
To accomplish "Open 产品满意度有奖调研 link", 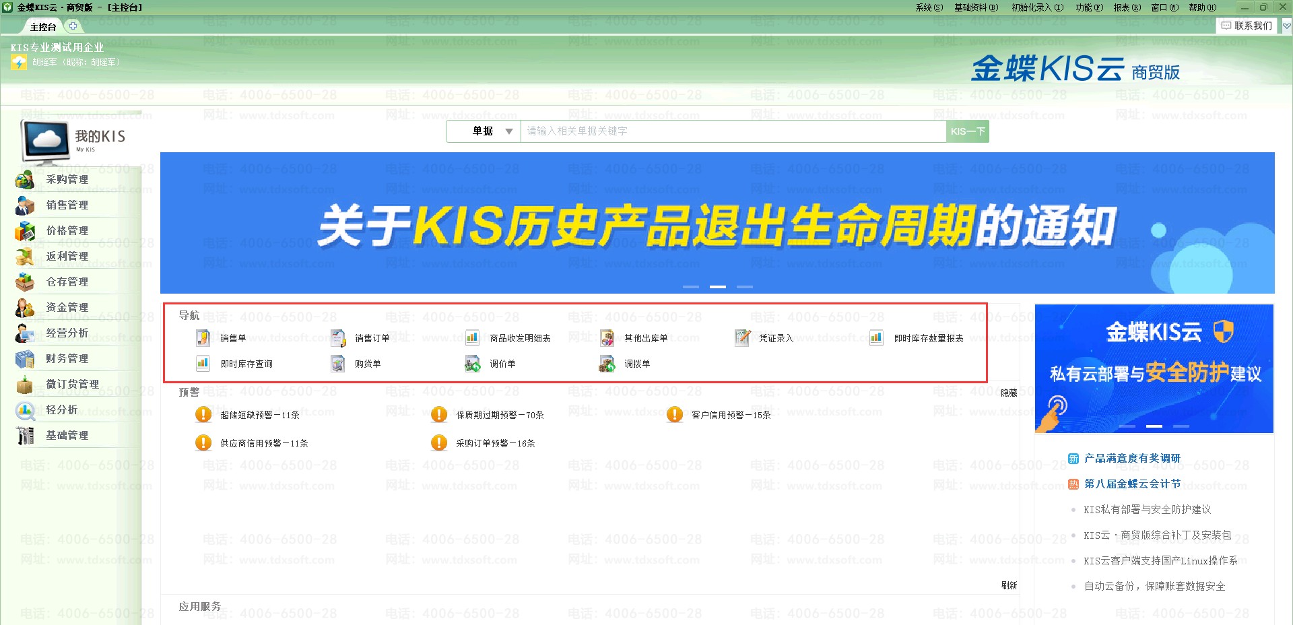I will click(x=1131, y=458).
